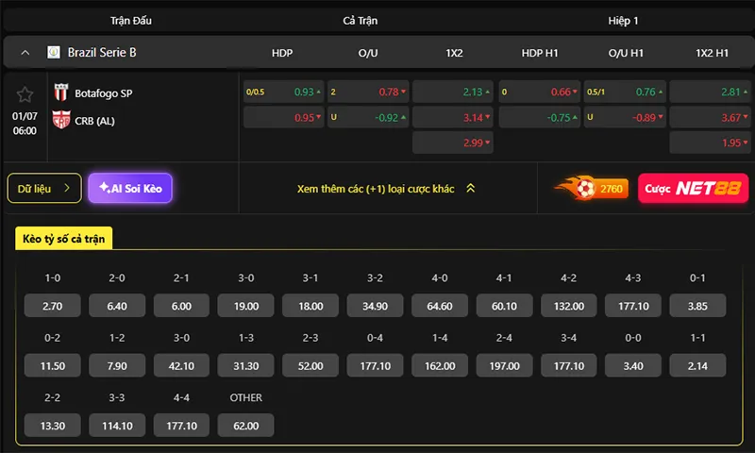This screenshot has height=453, width=755.
Task: Pick correct score 1-0 odds 2.70
Action: coord(53,306)
